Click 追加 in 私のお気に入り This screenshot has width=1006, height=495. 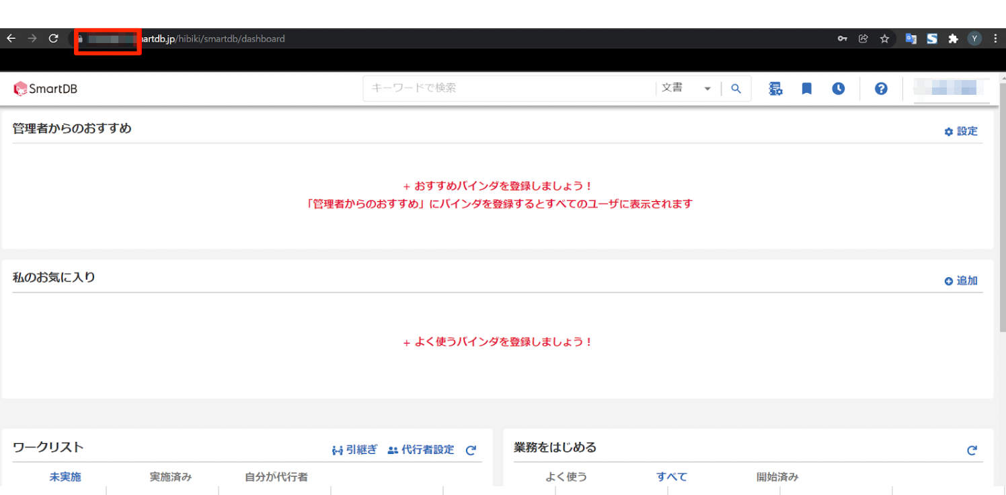(x=961, y=281)
